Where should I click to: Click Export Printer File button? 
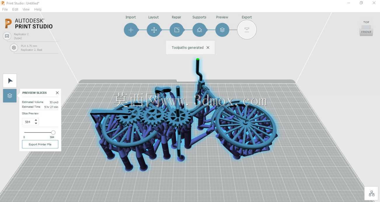(40, 144)
